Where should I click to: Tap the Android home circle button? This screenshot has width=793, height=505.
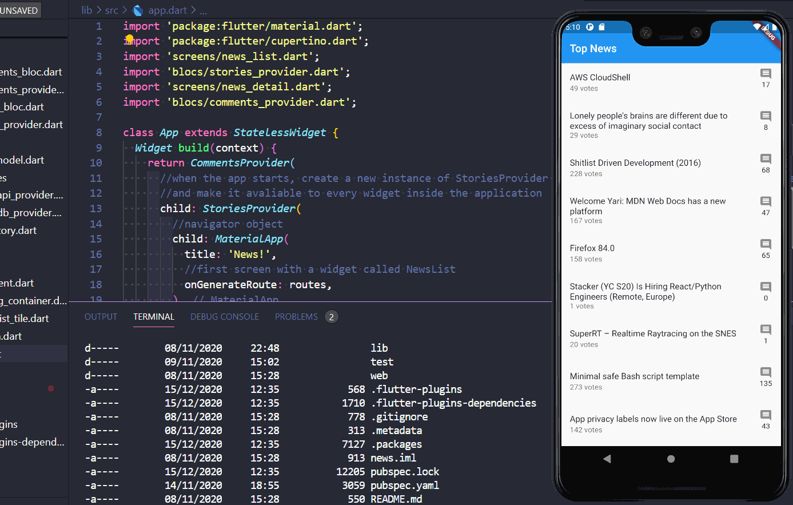point(671,459)
